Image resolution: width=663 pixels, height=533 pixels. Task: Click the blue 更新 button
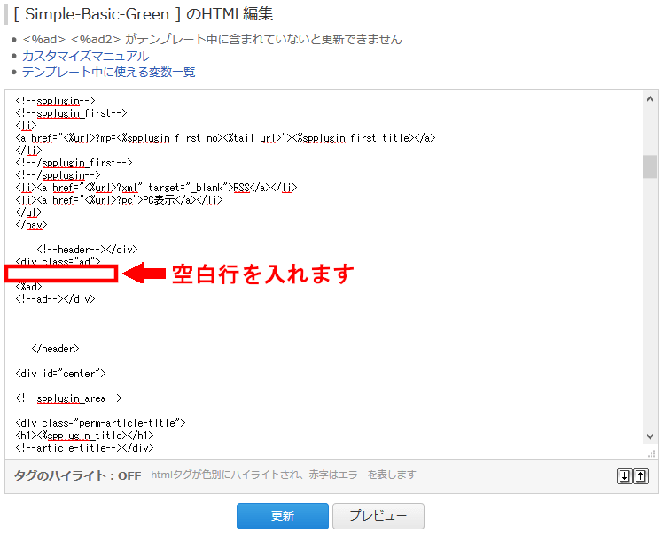pos(283,515)
